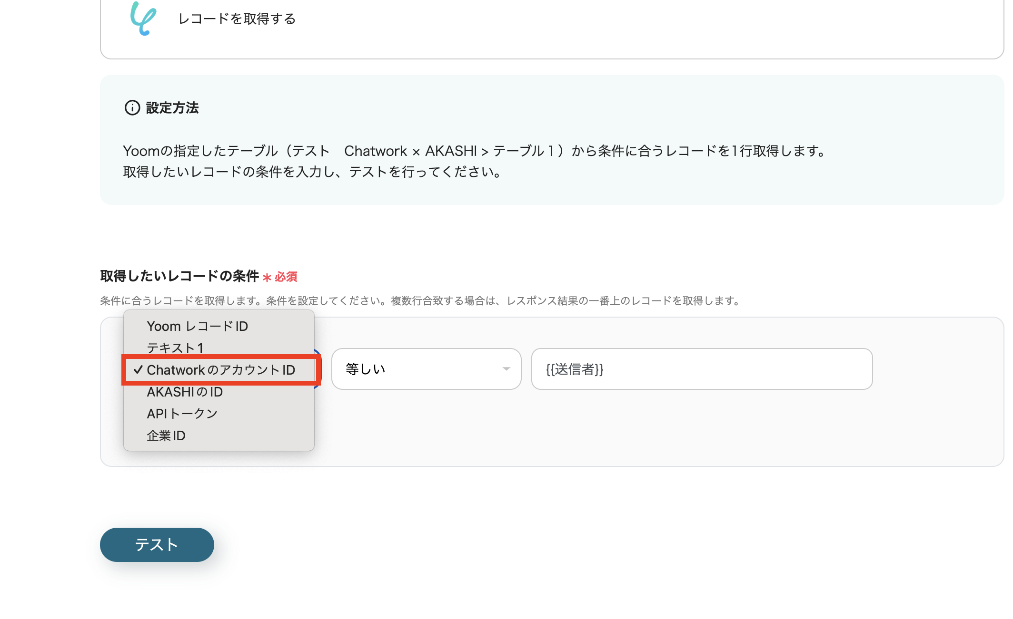
Task: Click the red 必須 required indicator
Action: pyautogui.click(x=285, y=277)
